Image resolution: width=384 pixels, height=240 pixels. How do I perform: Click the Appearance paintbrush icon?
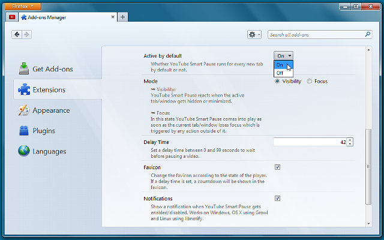point(24,110)
